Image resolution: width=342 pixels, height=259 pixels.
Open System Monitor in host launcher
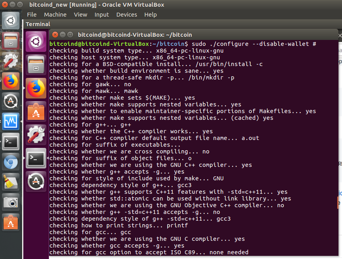(11, 121)
